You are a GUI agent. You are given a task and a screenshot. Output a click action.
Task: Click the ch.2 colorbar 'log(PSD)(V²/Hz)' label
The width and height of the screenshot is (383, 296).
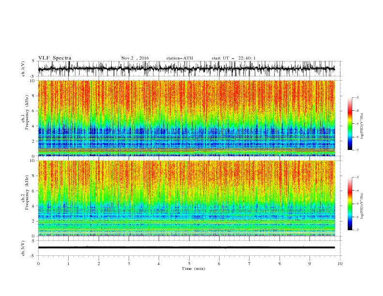[x=362, y=206]
